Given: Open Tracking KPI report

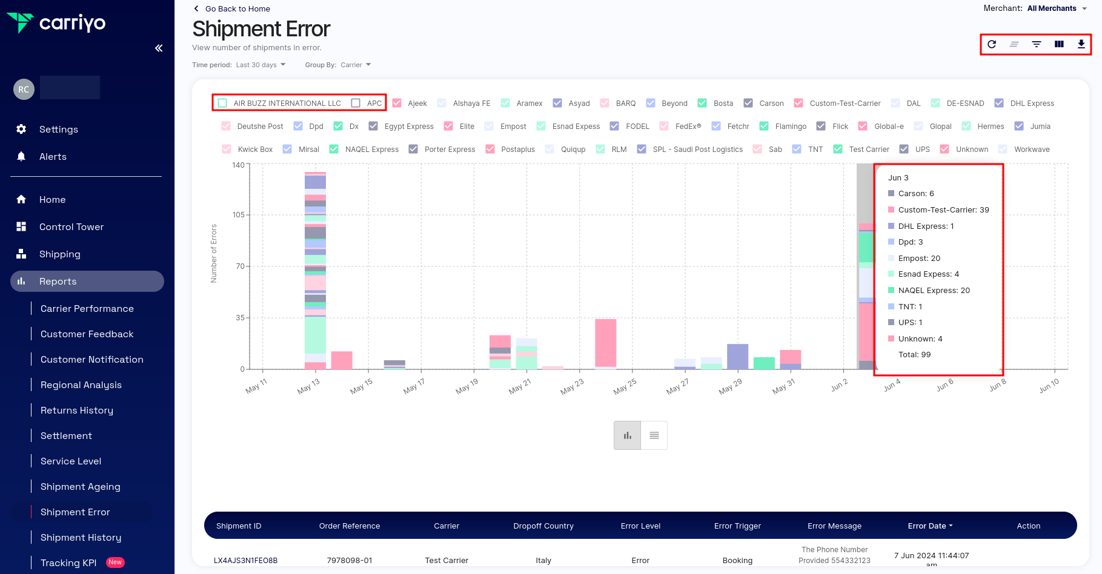Looking at the screenshot, I should click(x=68, y=562).
